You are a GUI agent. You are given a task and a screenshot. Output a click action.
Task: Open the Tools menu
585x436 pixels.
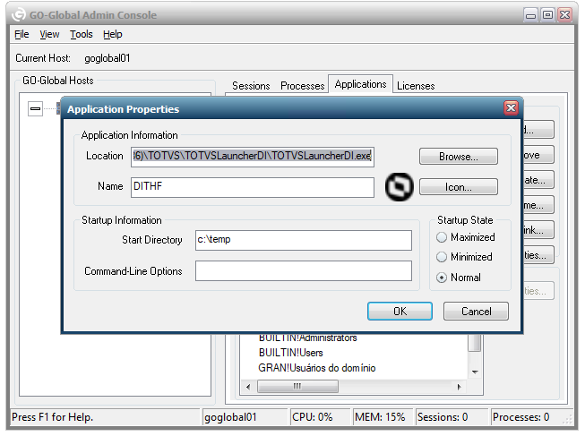(82, 34)
